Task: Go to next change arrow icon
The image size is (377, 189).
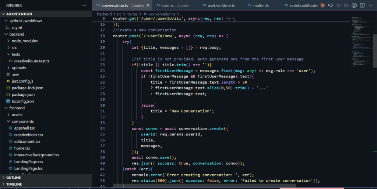Action: (346, 6)
